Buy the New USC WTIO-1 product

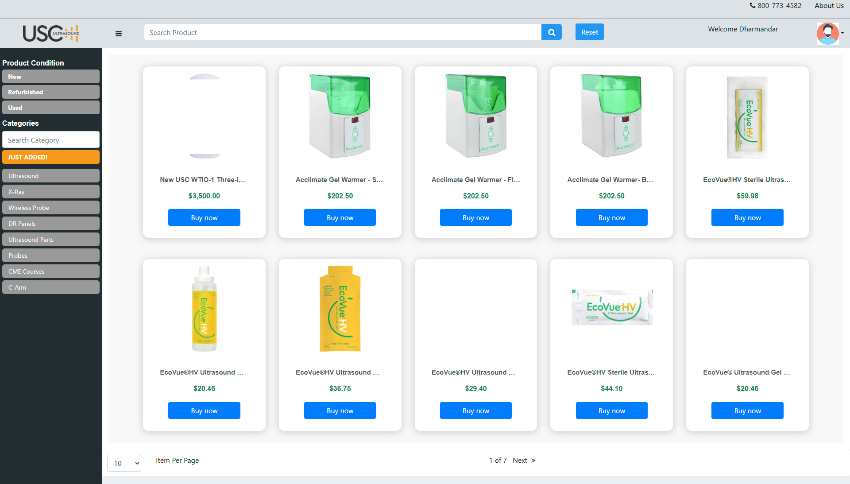click(x=204, y=217)
